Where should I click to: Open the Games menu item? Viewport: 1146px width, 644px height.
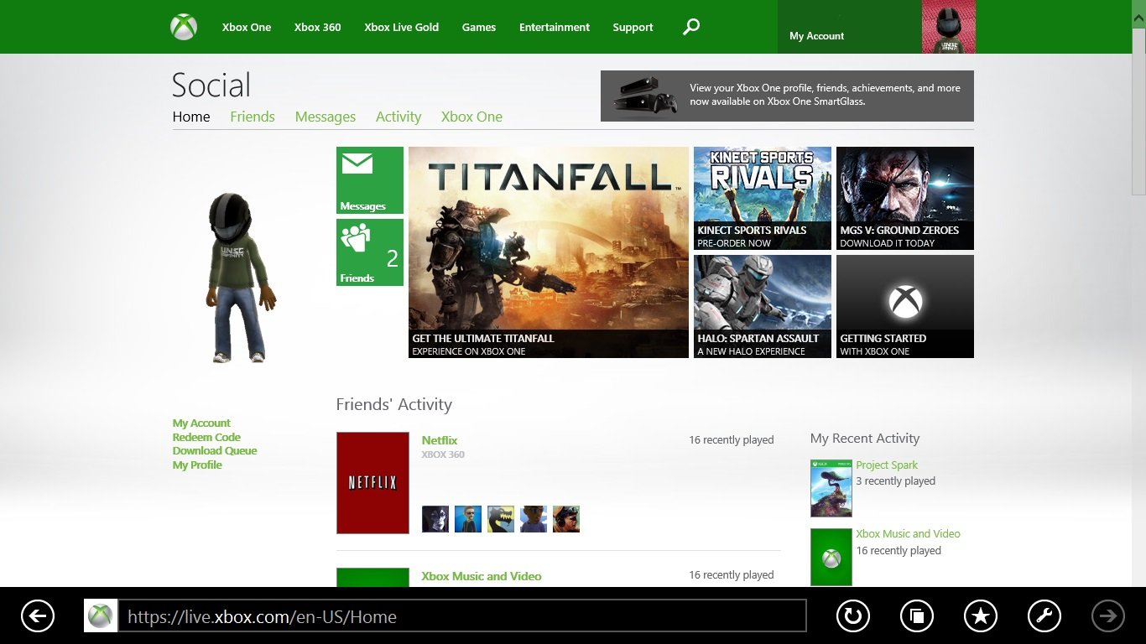(479, 27)
